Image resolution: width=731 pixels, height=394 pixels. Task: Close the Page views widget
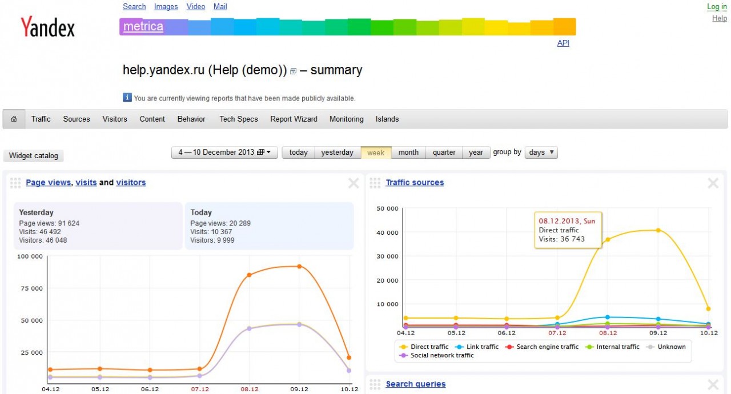pyautogui.click(x=354, y=183)
